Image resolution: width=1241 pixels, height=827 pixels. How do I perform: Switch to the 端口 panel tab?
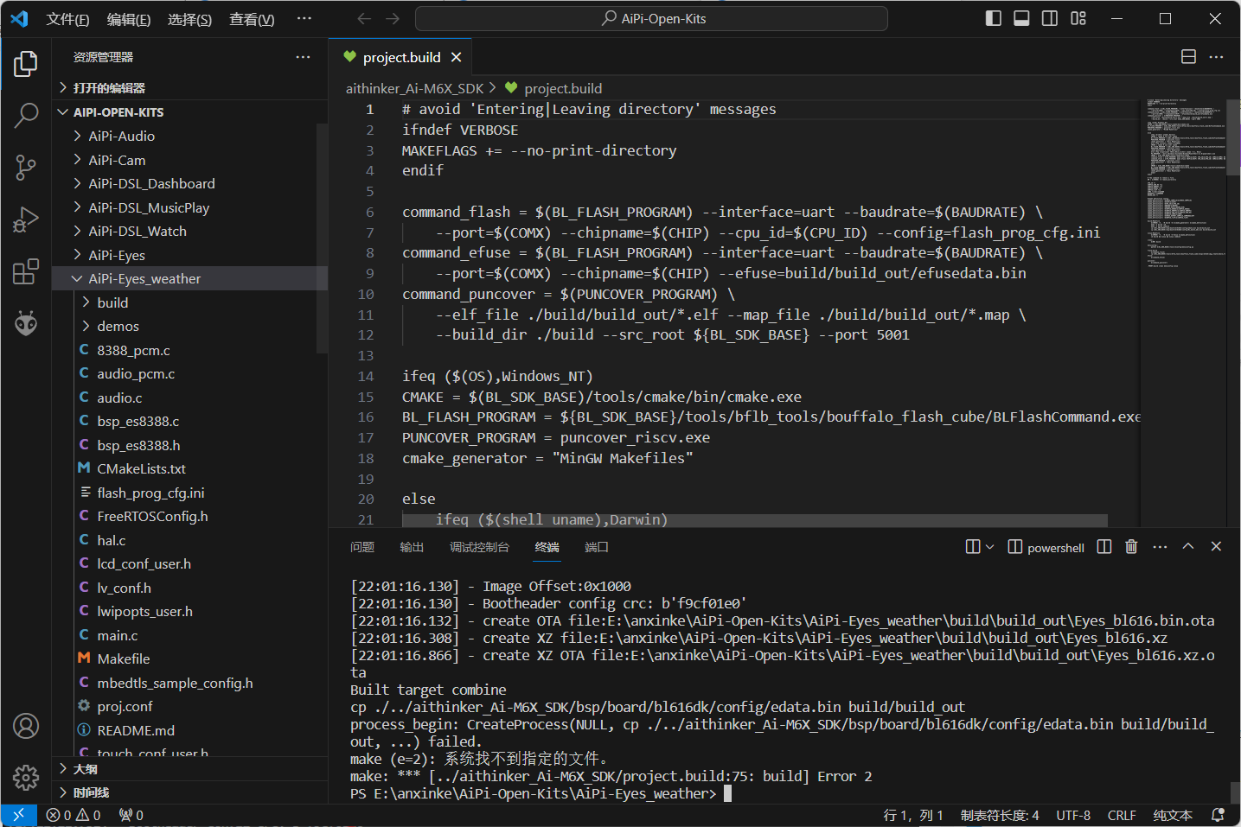[597, 547]
